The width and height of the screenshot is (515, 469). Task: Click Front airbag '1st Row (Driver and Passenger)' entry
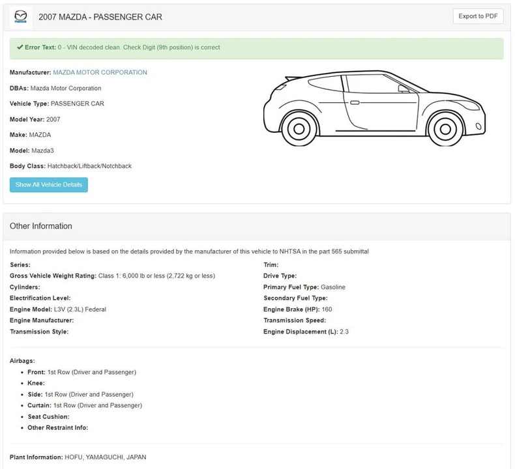click(92, 372)
